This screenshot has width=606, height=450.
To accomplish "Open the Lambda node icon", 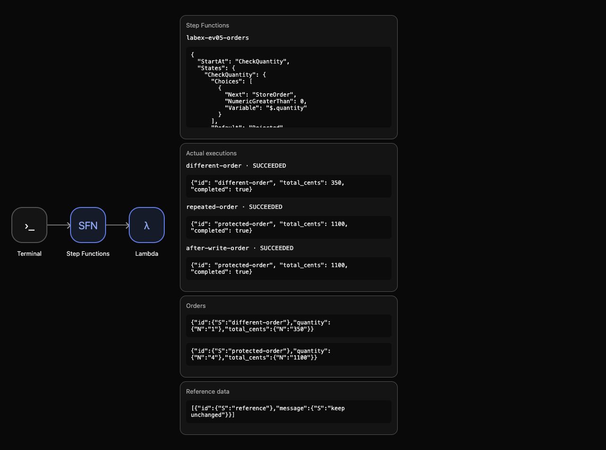I will click(147, 225).
